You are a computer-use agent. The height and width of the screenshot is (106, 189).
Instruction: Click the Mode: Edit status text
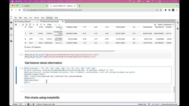pos(142,104)
